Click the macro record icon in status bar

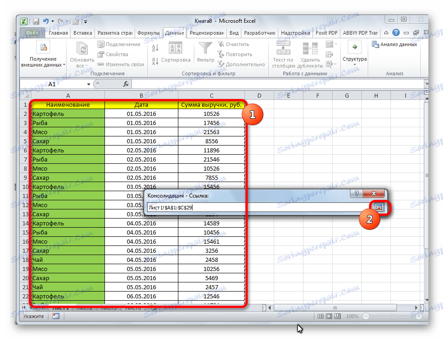click(56, 316)
